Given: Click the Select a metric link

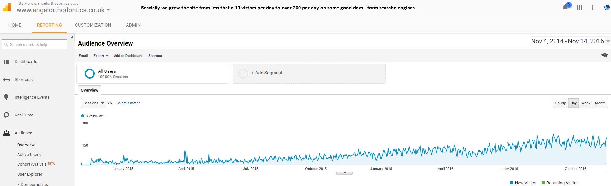Looking at the screenshot, I should [x=128, y=103].
